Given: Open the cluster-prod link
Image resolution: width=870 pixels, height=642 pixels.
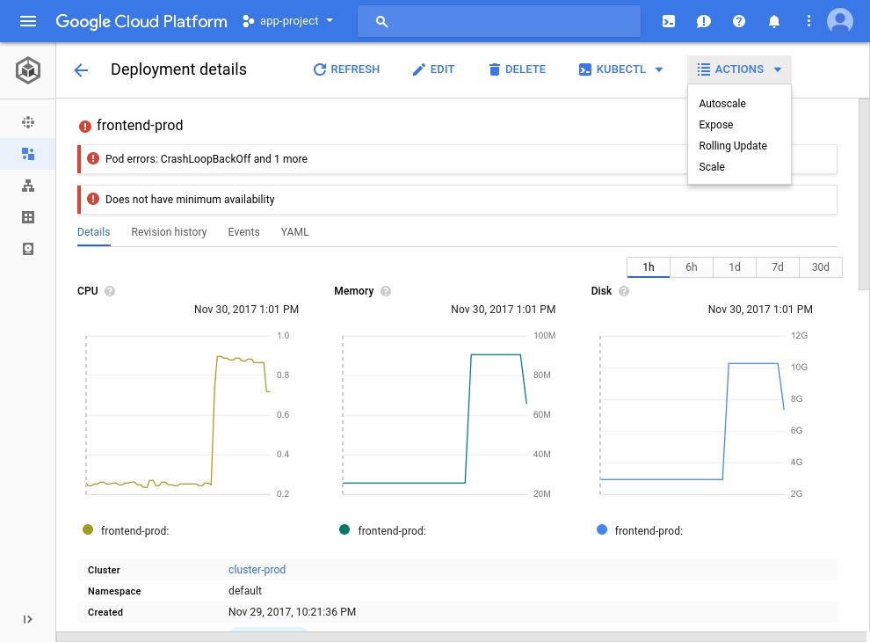Looking at the screenshot, I should 257,569.
